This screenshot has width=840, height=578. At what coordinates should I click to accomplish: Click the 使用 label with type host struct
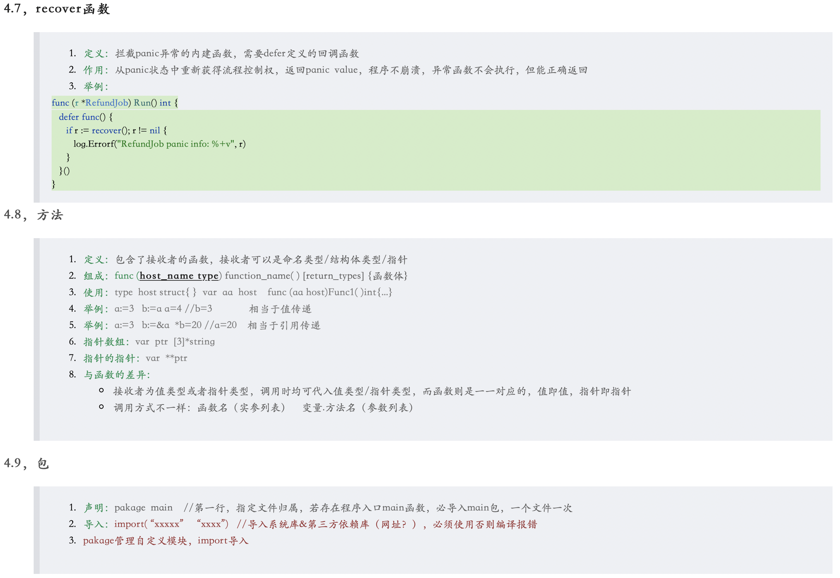pyautogui.click(x=95, y=292)
